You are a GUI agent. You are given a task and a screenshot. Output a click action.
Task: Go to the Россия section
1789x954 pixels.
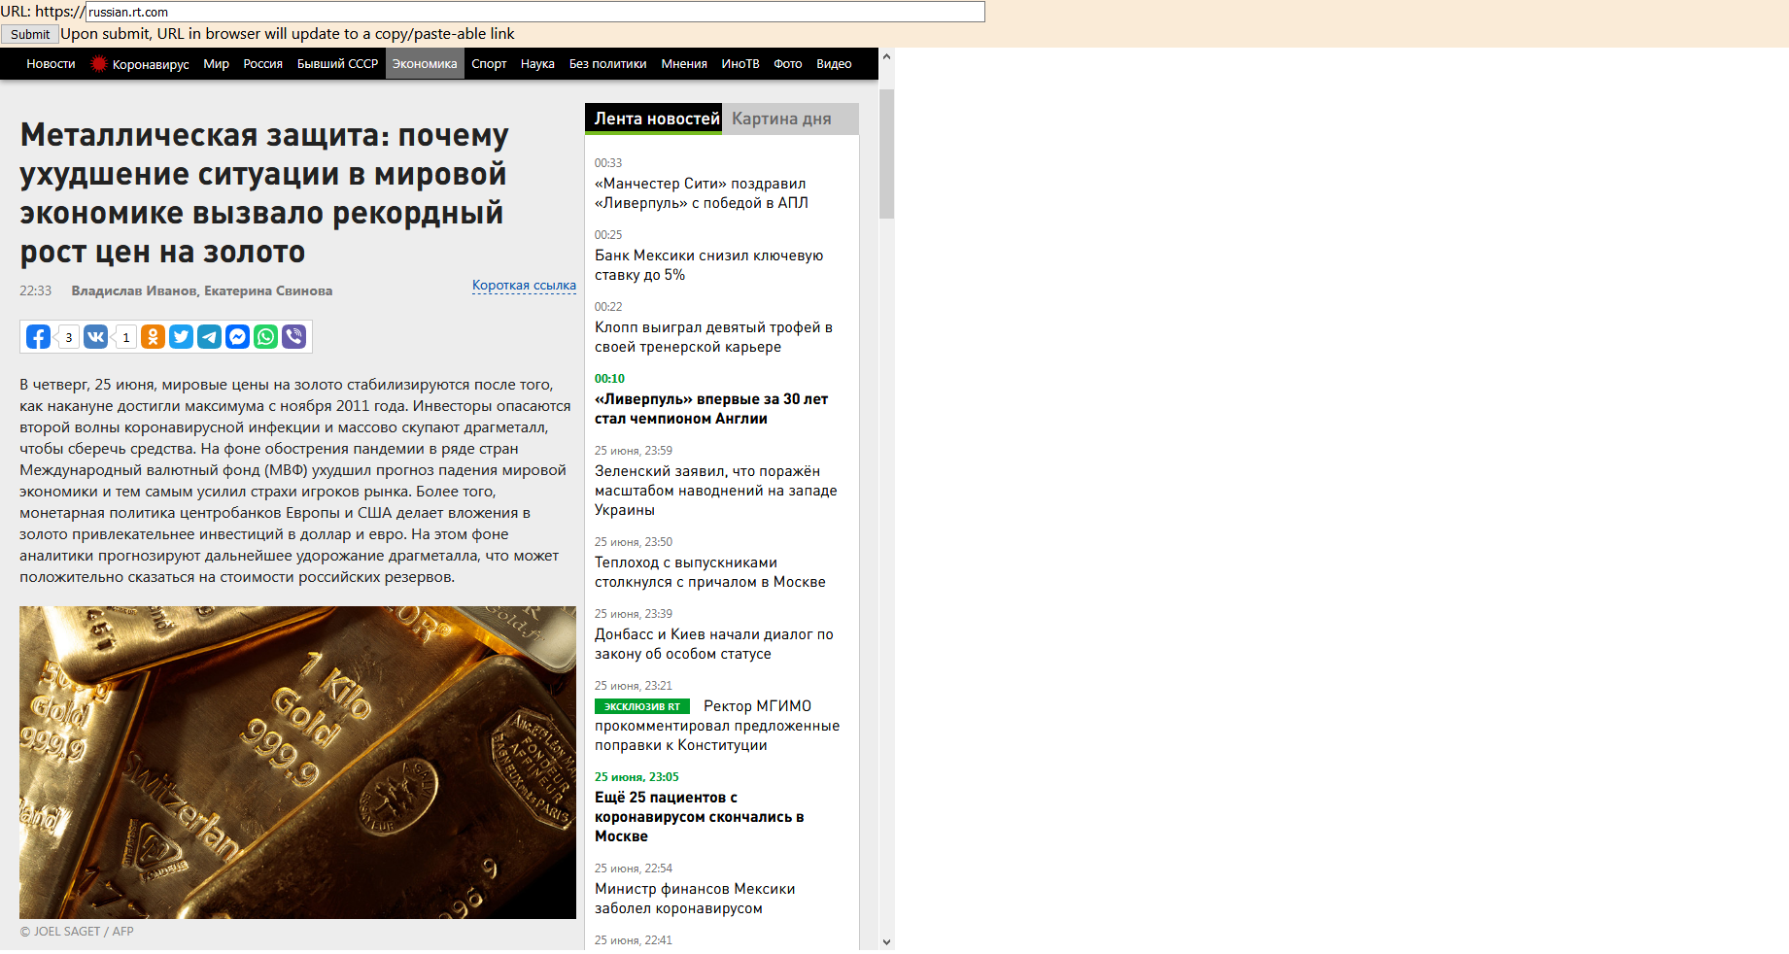[x=262, y=64]
